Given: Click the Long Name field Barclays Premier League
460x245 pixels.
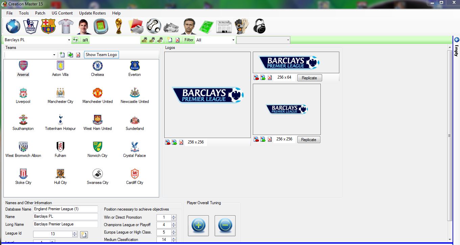Looking at the screenshot, I should tap(66, 224).
